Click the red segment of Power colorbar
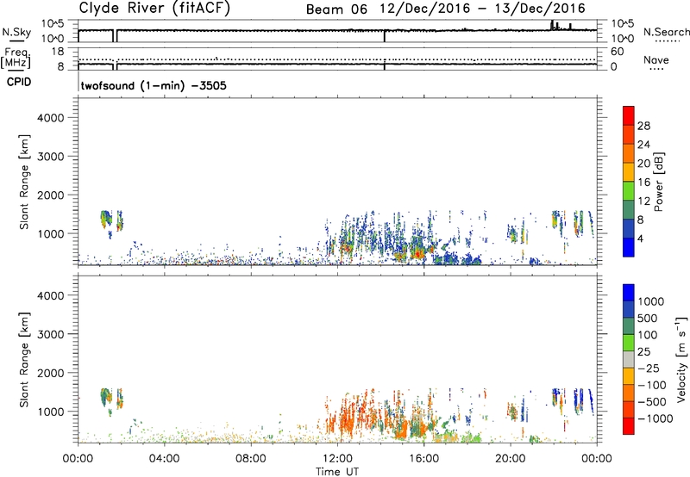The width and height of the screenshot is (690, 477). click(629, 115)
